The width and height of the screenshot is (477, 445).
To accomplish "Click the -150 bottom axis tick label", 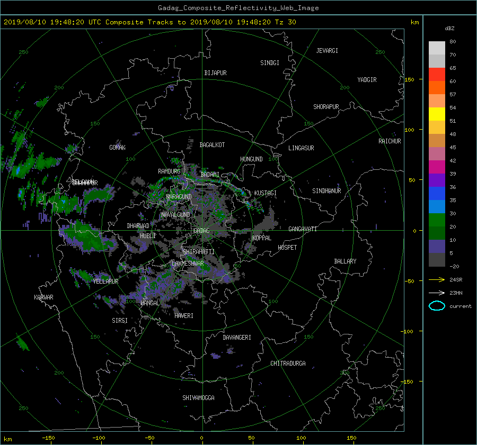I will pos(48,438).
